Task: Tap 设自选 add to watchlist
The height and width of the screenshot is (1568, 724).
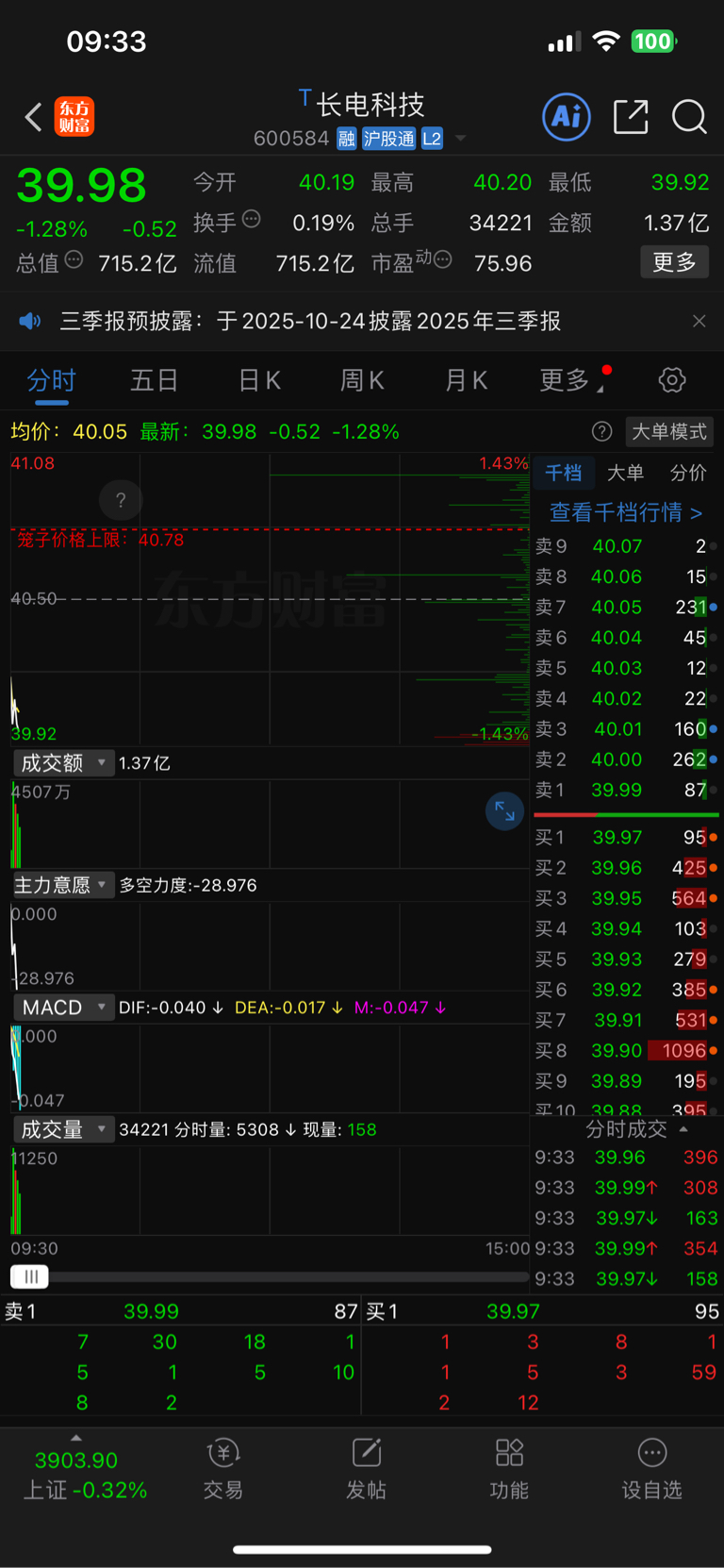Action: pyautogui.click(x=651, y=1469)
